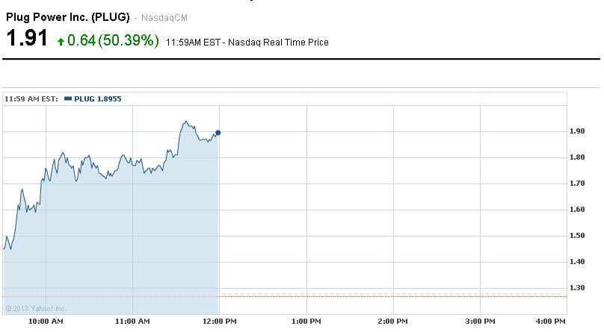The image size is (604, 332).
Task: Click the 1.30 price axis label
Action: 577,288
